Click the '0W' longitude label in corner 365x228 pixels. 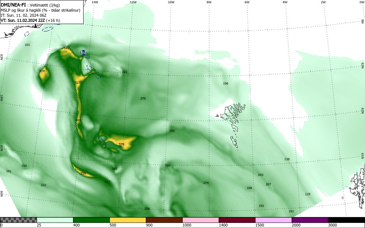(361, 2)
